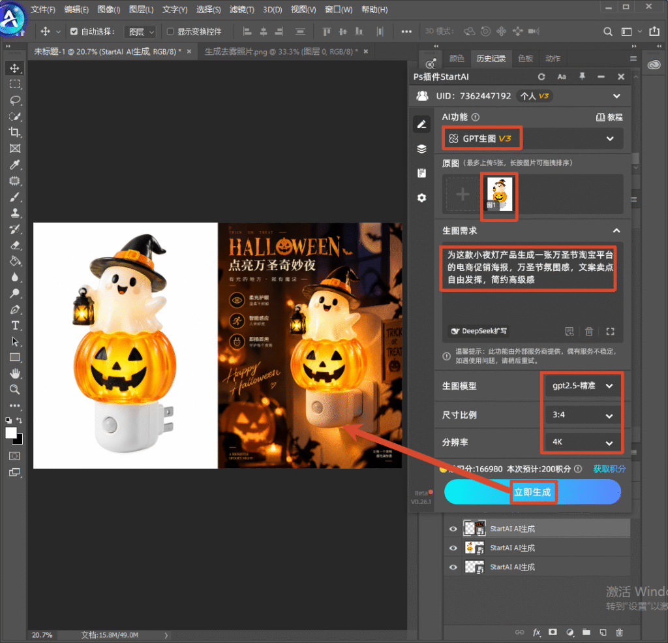Screen dimensions: 668x643
Task: Select the Pen tool
Action: click(x=15, y=309)
